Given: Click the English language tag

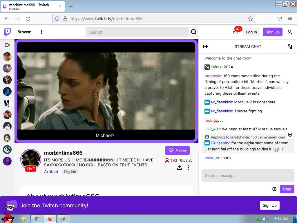Looking at the screenshot, I should point(70,172).
